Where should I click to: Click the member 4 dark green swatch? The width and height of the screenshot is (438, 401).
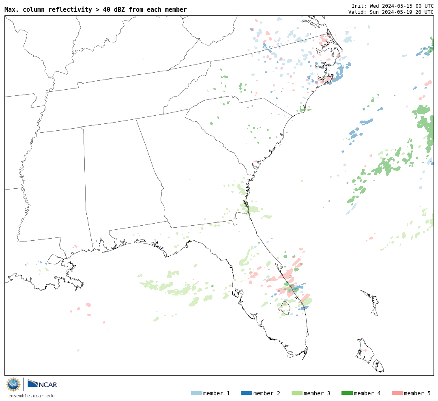[347, 393]
